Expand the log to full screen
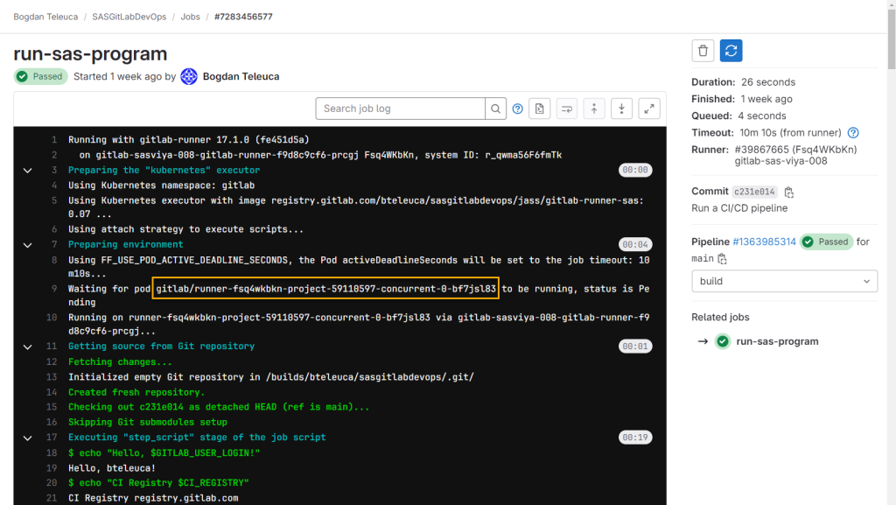Screen dimensions: 896x505 pyautogui.click(x=648, y=109)
